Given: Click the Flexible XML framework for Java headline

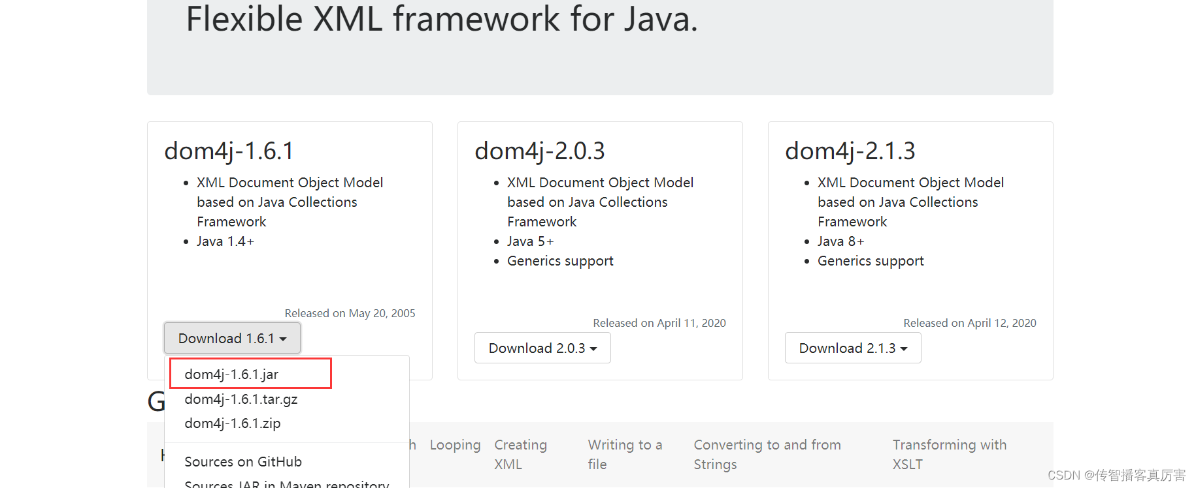Looking at the screenshot, I should (442, 18).
